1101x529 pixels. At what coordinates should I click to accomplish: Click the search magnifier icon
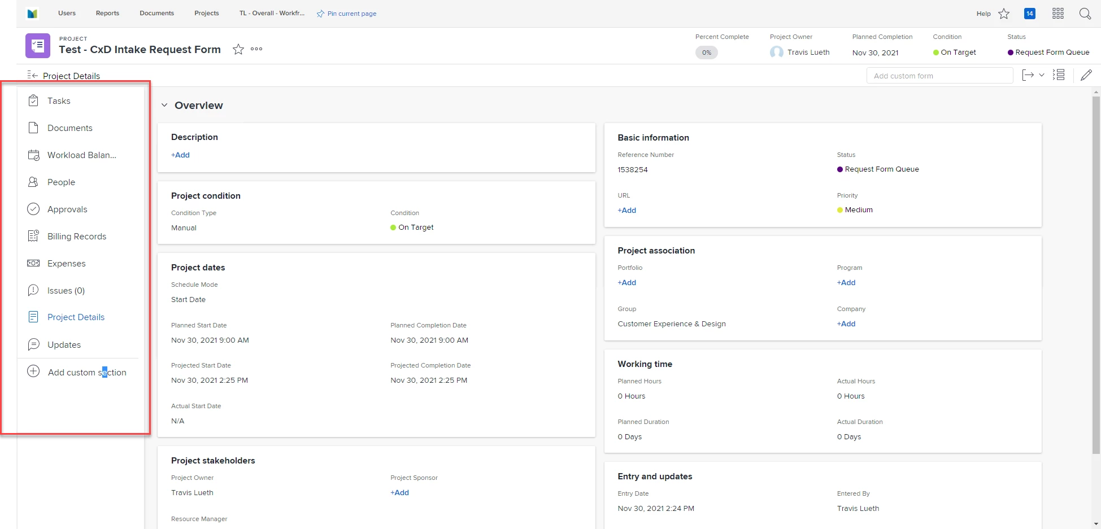click(1085, 14)
